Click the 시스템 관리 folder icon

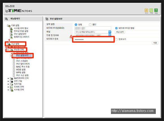[x=12, y=90]
